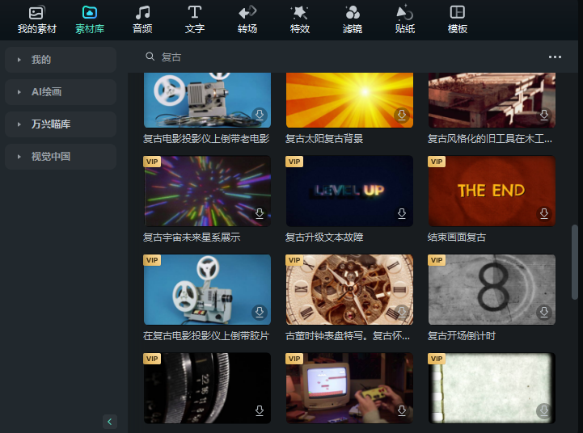Click the 复古太阳复古背景 title text
583x433 pixels.
click(x=324, y=139)
